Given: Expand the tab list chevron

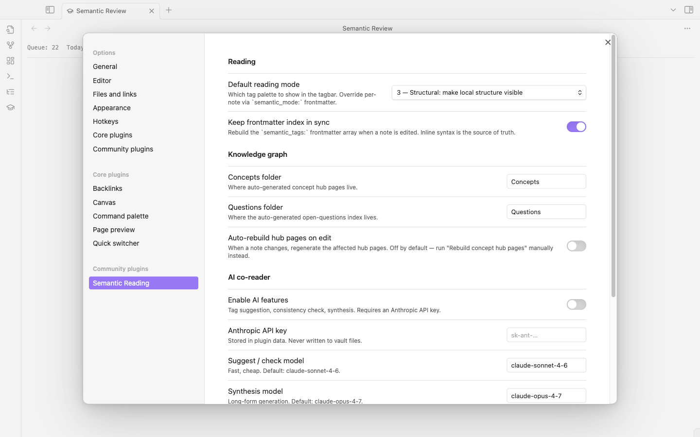Looking at the screenshot, I should 673,10.
